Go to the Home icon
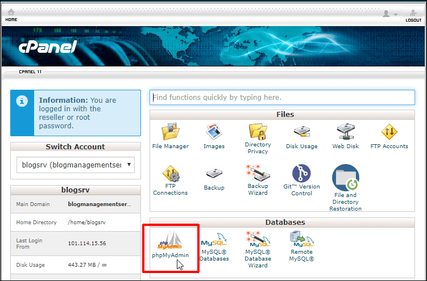 pos(11,12)
